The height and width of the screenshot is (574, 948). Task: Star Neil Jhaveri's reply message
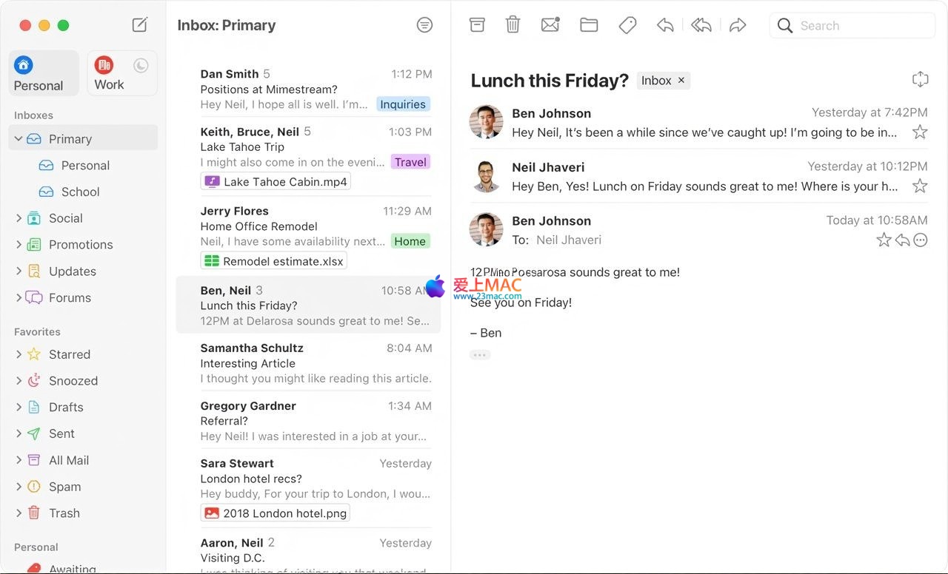click(x=920, y=186)
